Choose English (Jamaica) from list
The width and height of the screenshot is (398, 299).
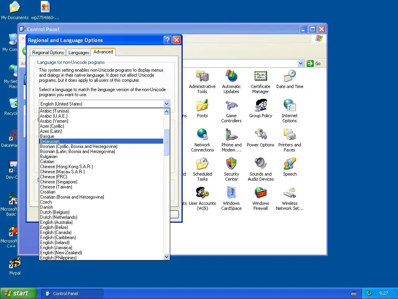click(101, 248)
